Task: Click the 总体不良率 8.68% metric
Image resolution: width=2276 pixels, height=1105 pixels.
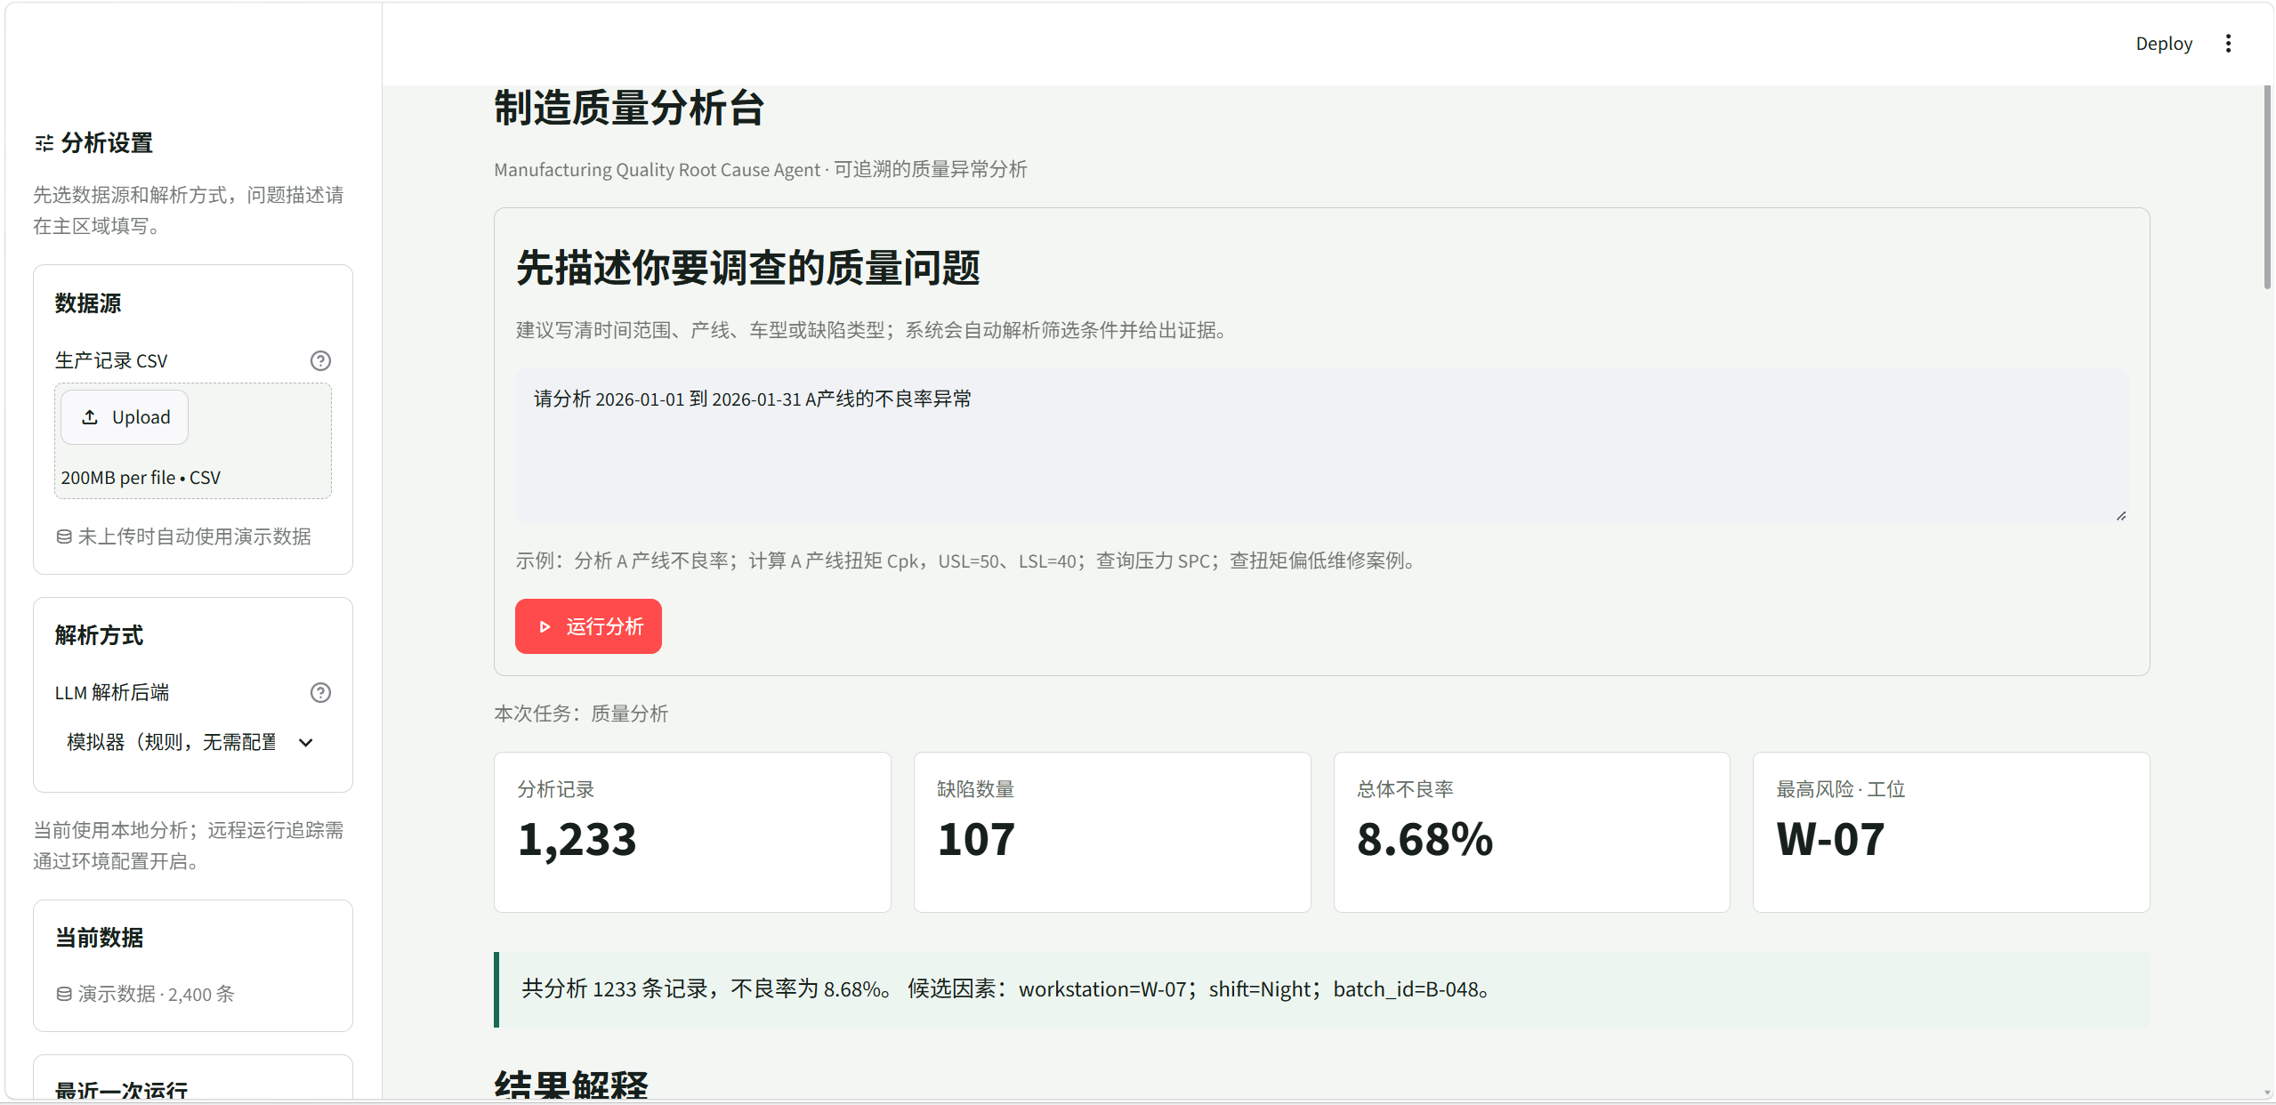Action: point(1531,832)
